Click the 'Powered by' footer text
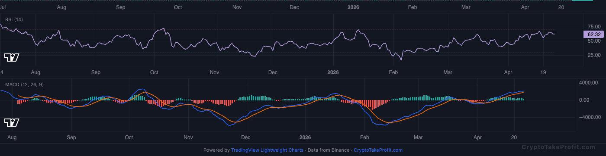 pyautogui.click(x=216, y=150)
